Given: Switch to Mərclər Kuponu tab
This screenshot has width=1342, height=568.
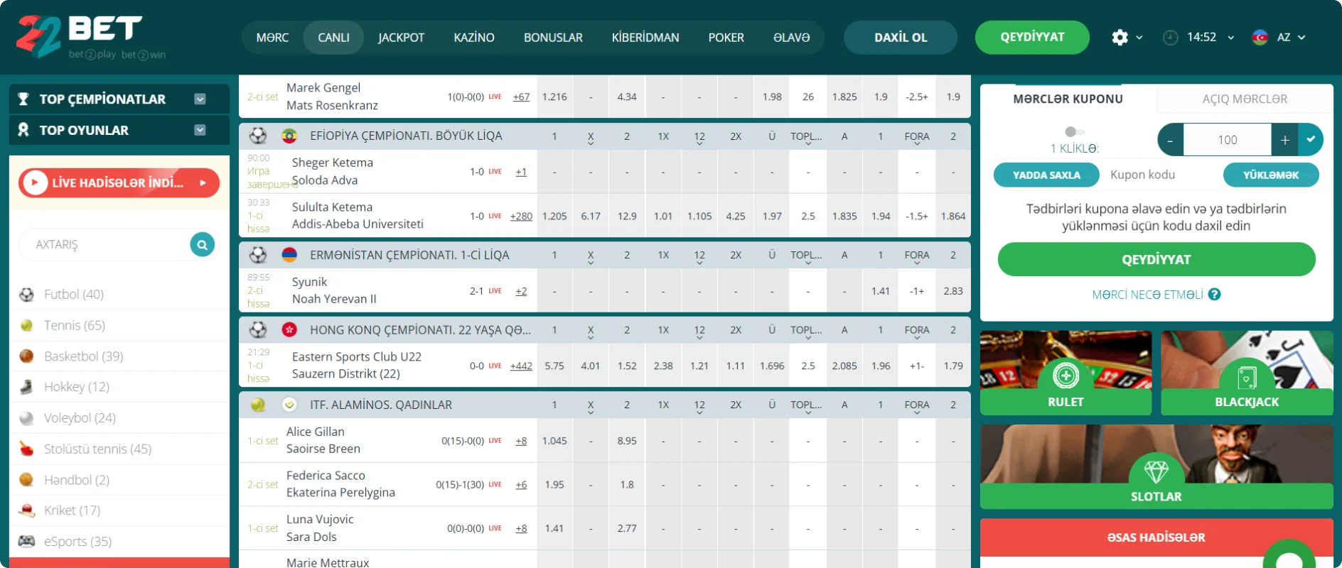Looking at the screenshot, I should (x=1068, y=99).
